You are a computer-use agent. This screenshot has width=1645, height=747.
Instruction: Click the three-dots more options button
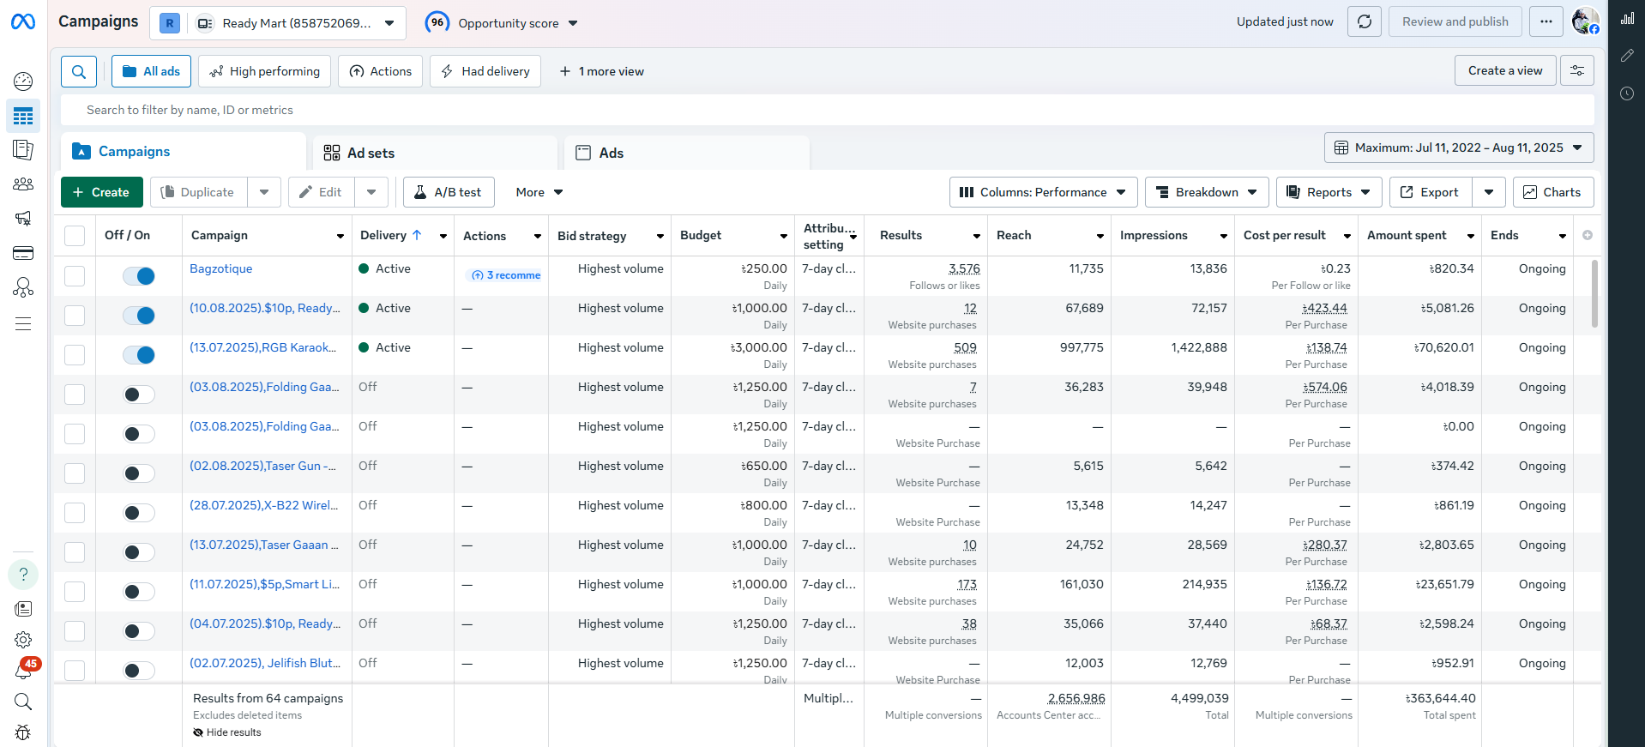1546,21
